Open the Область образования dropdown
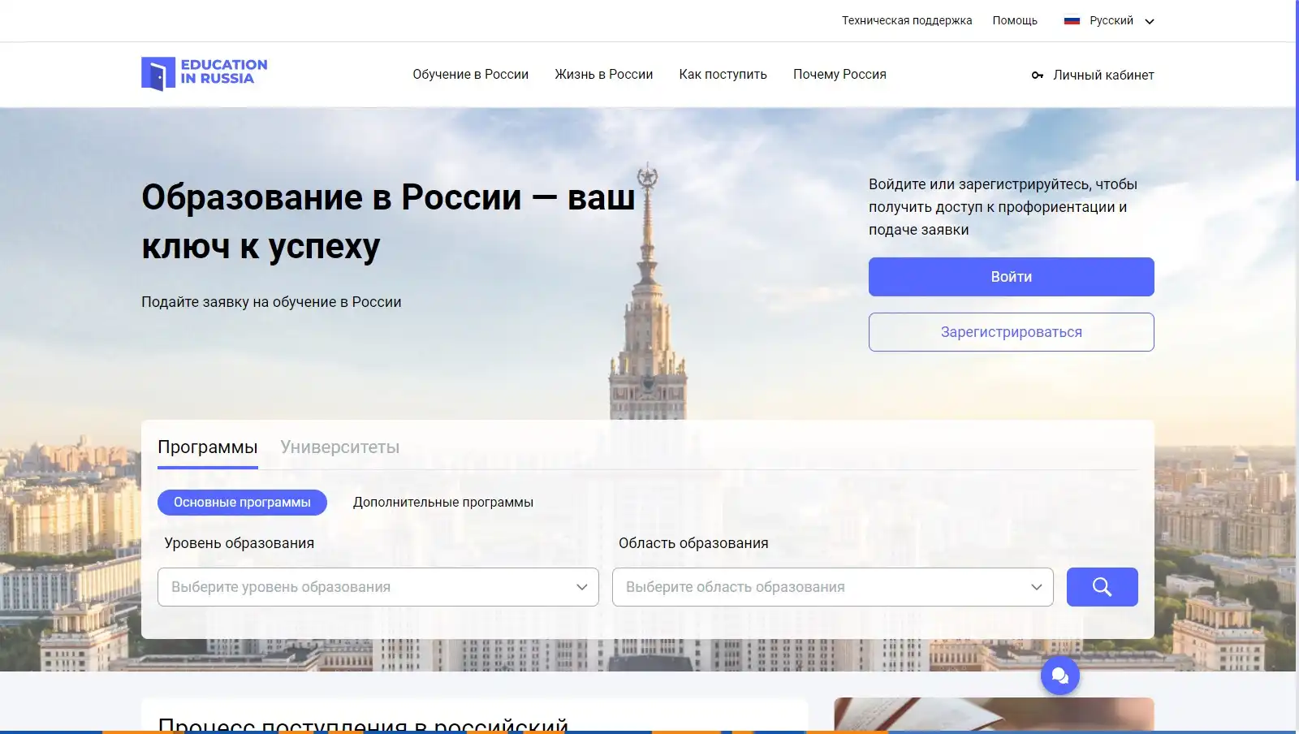This screenshot has height=734, width=1299. click(832, 587)
